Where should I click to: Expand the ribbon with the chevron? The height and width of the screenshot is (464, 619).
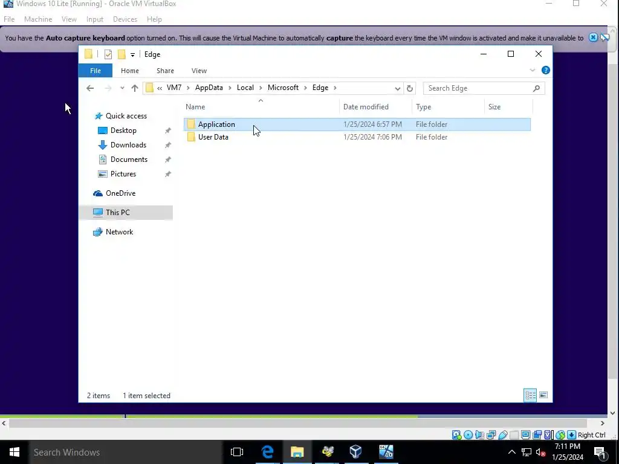coord(532,70)
